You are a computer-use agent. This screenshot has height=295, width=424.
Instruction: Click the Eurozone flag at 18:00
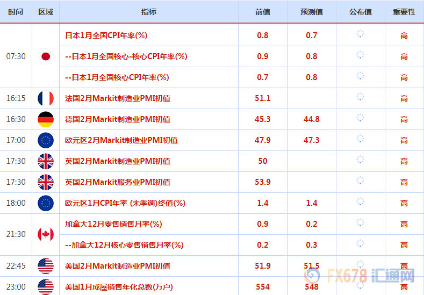pyautogui.click(x=46, y=203)
